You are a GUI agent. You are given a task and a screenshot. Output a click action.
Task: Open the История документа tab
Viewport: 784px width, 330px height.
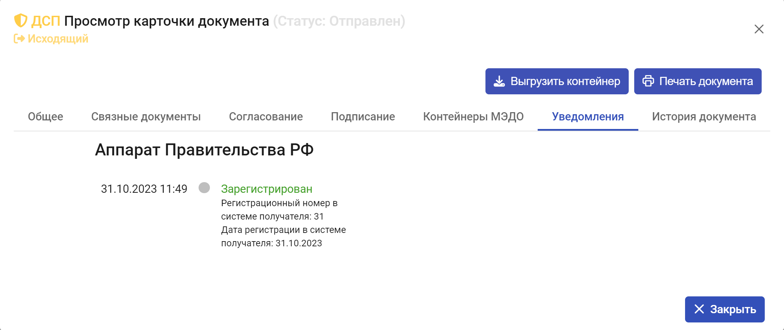[x=704, y=117]
